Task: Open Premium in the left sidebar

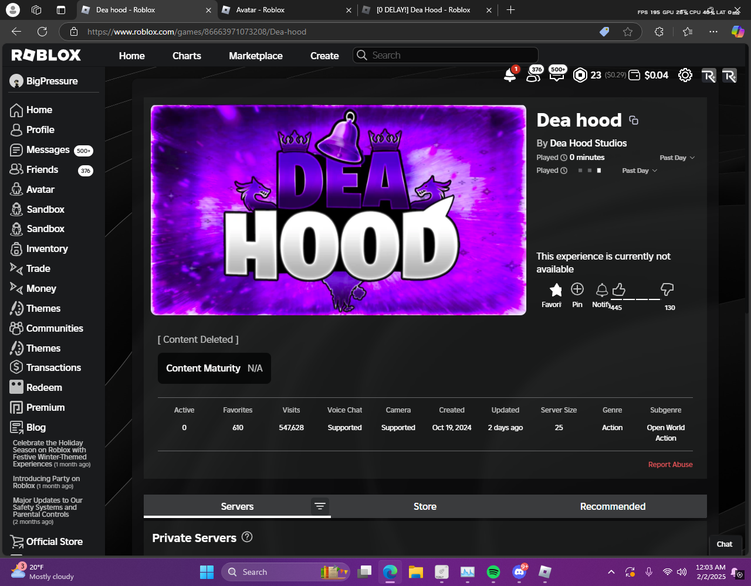Action: [x=38, y=407]
